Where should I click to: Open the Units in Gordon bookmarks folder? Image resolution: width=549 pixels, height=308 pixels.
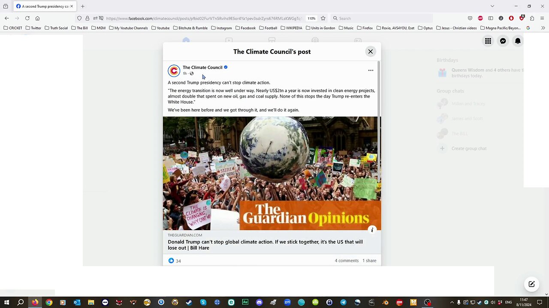tap(320, 28)
